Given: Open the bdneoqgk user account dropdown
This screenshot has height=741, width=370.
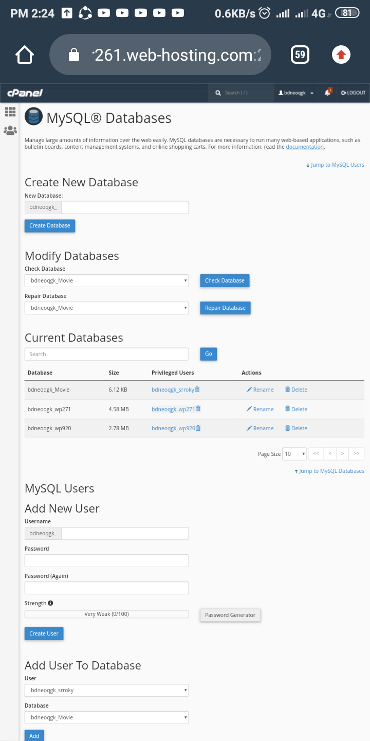Looking at the screenshot, I should pos(296,93).
